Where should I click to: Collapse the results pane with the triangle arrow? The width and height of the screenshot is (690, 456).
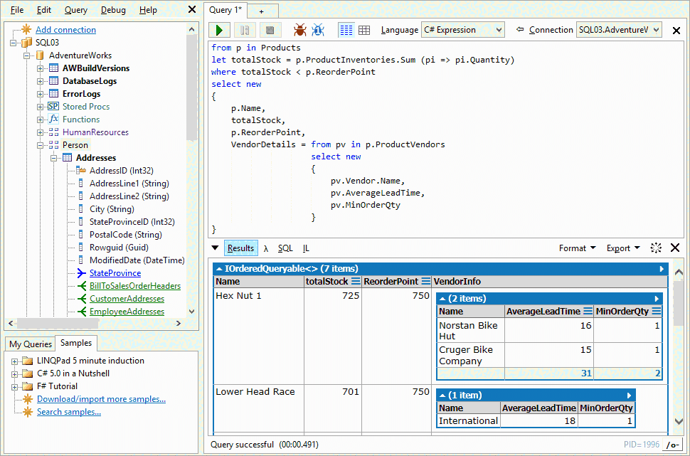pos(215,248)
